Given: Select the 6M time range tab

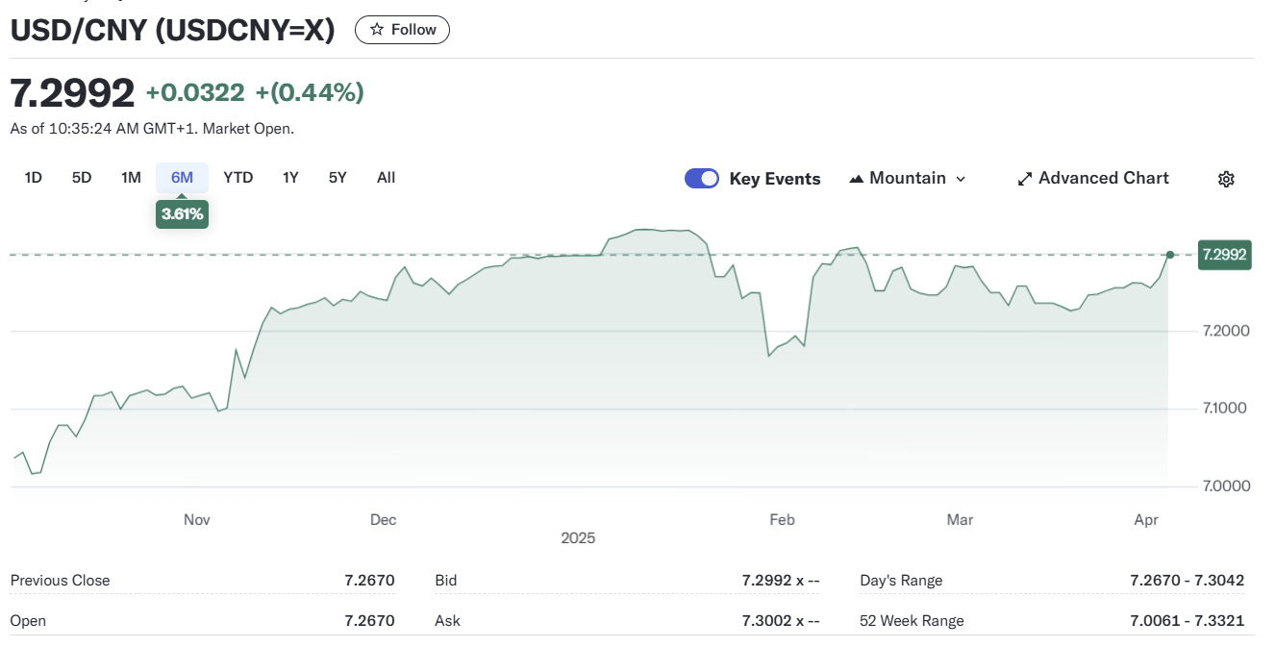Looking at the screenshot, I should 182,178.
